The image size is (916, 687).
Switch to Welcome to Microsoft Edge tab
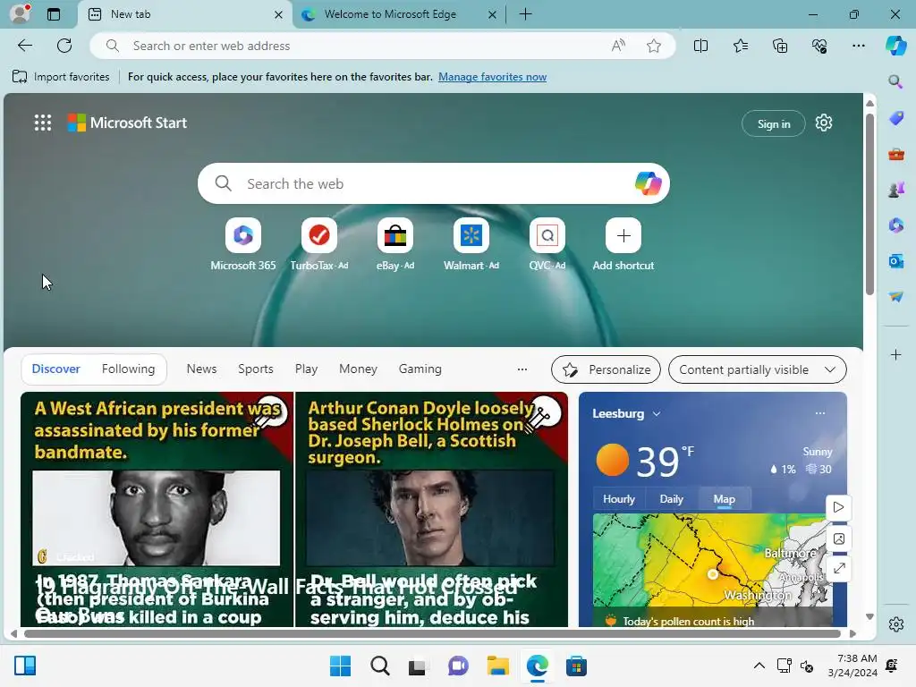(390, 14)
